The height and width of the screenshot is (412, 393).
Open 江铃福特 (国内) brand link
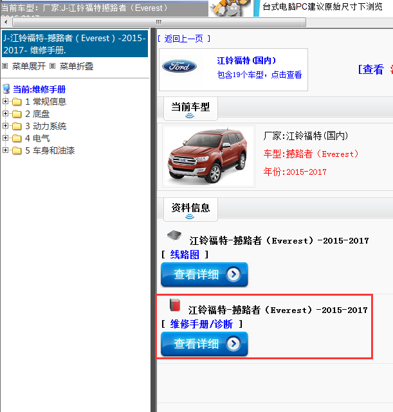point(246,60)
